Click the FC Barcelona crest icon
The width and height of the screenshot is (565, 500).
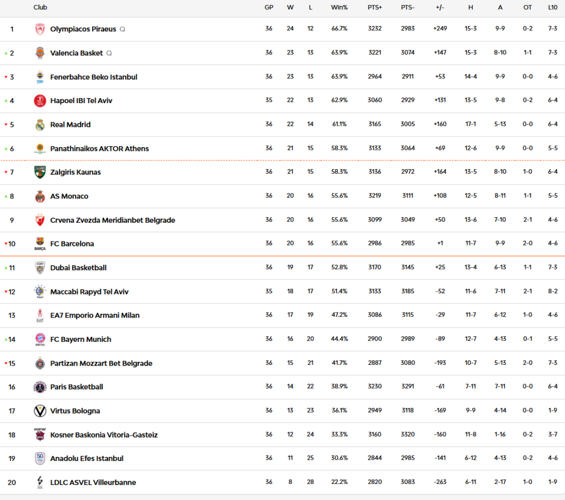[x=40, y=244]
